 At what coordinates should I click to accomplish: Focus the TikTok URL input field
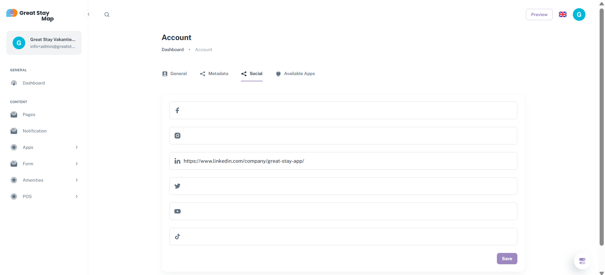[343, 237]
